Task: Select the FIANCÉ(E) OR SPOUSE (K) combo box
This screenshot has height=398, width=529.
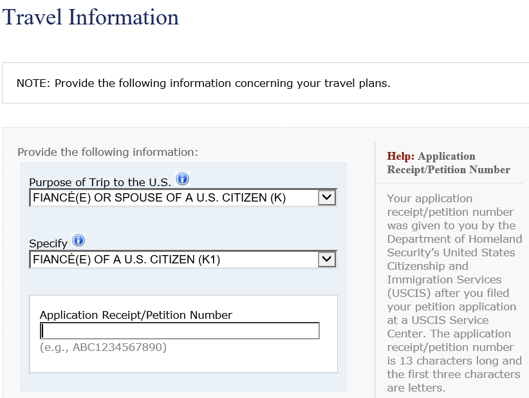Action: (183, 198)
